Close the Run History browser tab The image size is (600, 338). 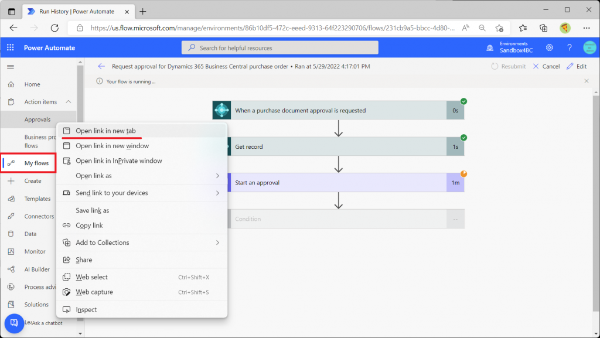click(127, 12)
